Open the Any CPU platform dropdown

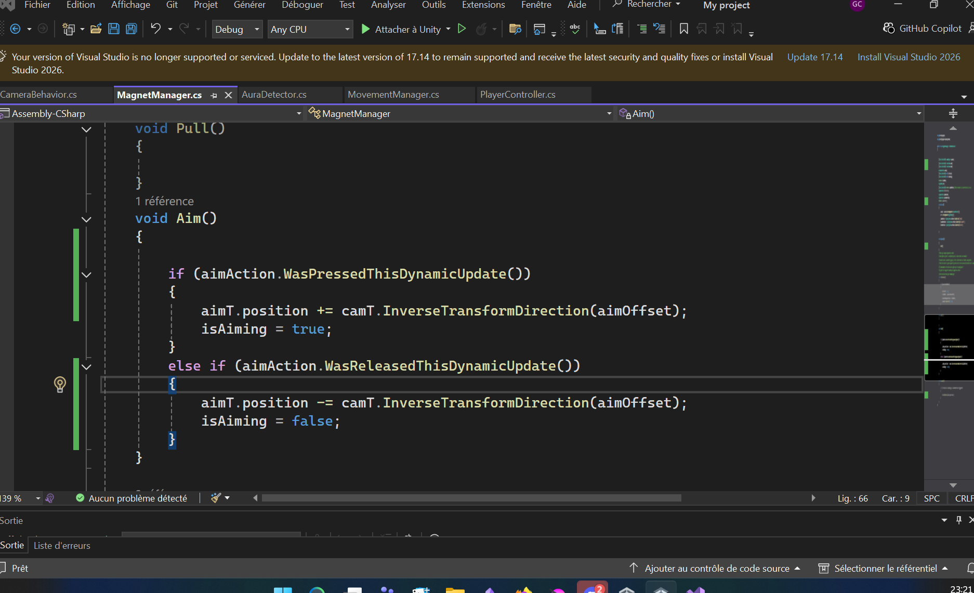(310, 30)
